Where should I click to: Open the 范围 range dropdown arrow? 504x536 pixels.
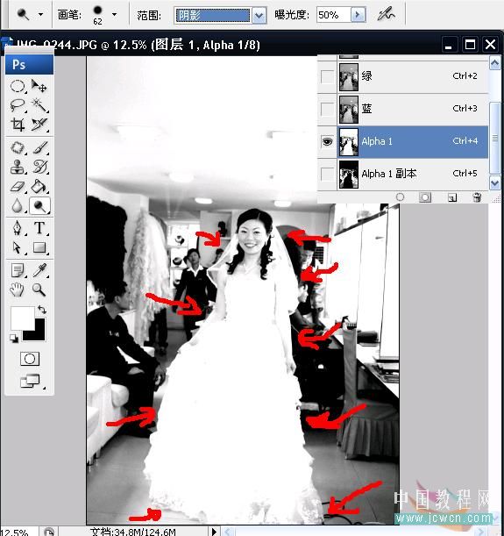coord(259,16)
